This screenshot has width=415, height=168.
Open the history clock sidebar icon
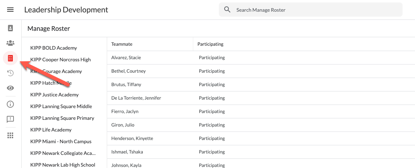pos(10,73)
